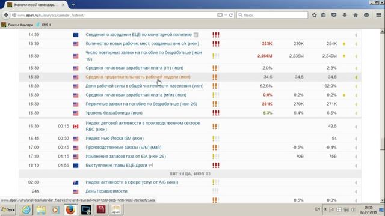Image resolution: width=385 pixels, height=216 pixels.
Task: Close the Экономический календарь tab
Action: [63, 5]
